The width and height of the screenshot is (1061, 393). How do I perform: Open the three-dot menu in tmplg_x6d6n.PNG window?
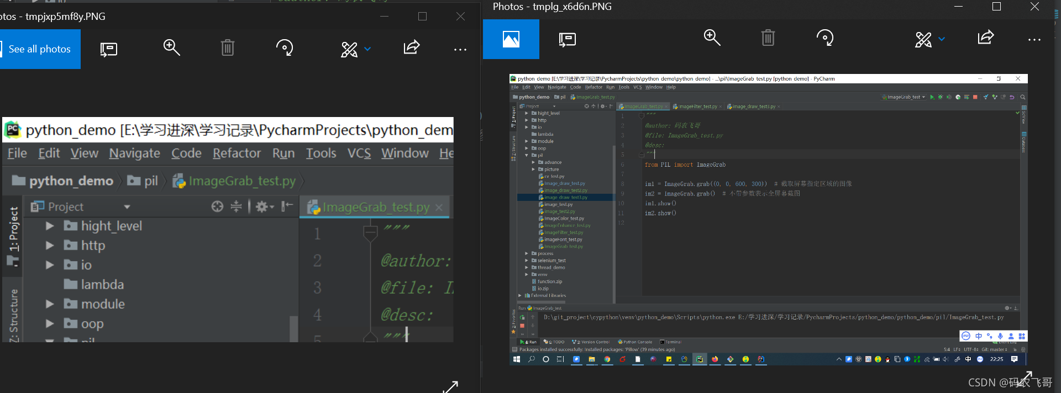[1034, 39]
